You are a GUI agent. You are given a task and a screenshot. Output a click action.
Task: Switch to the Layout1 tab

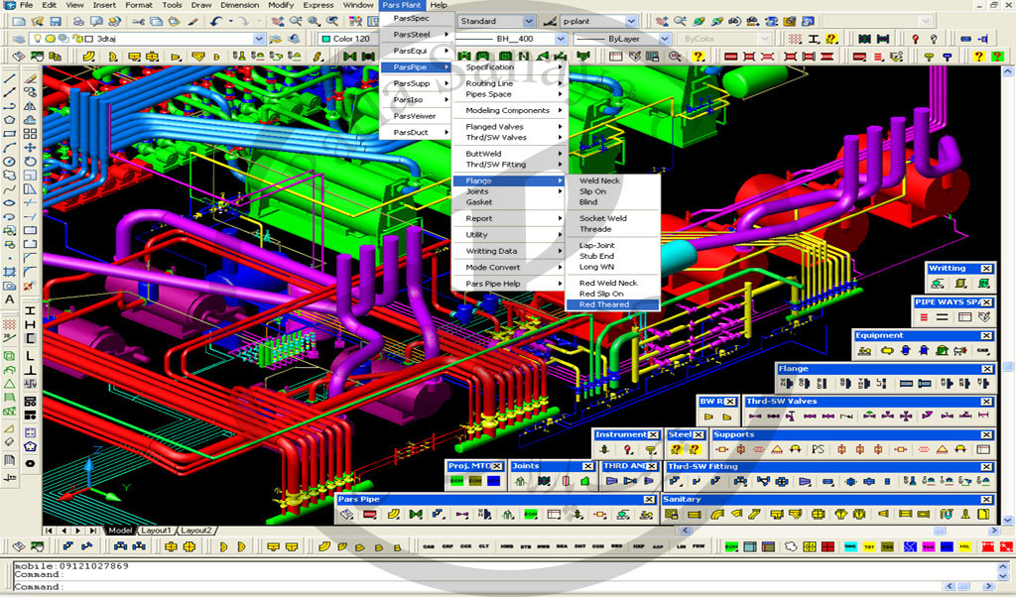(x=156, y=531)
